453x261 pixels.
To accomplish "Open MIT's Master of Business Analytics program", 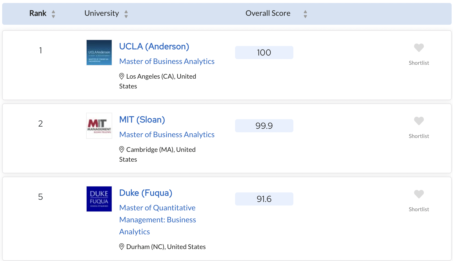I will (167, 135).
